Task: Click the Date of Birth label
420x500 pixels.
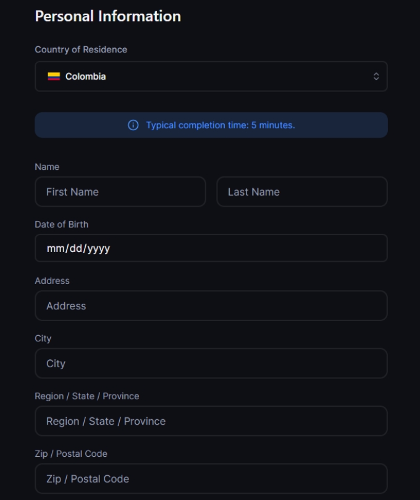Action: 61,224
